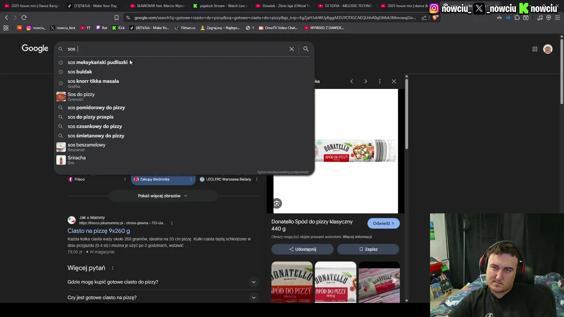This screenshot has width=564, height=317.
Task: Switch to pajalock Stream Kick tab
Action: pos(220,6)
